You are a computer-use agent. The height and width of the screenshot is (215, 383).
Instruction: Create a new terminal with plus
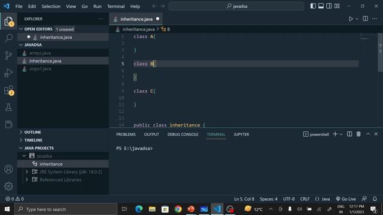pos(335,134)
